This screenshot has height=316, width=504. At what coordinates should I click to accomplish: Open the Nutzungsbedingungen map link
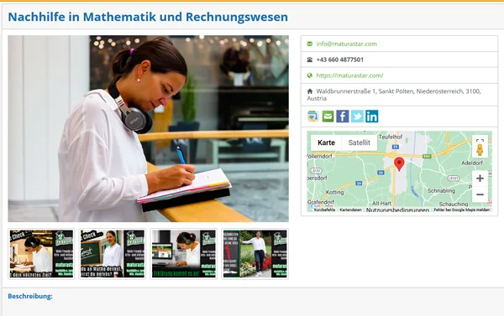point(397,210)
